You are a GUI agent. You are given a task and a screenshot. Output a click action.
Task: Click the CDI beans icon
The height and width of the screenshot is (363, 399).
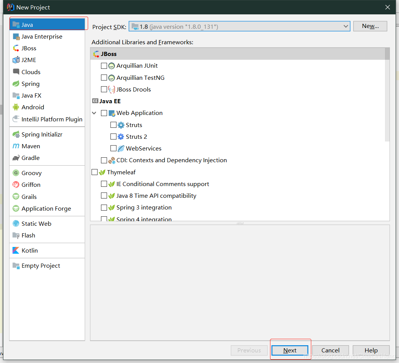[x=112, y=160]
